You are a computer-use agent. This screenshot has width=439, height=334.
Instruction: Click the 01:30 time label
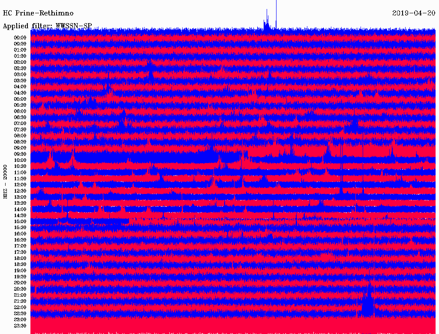[x=20, y=56]
